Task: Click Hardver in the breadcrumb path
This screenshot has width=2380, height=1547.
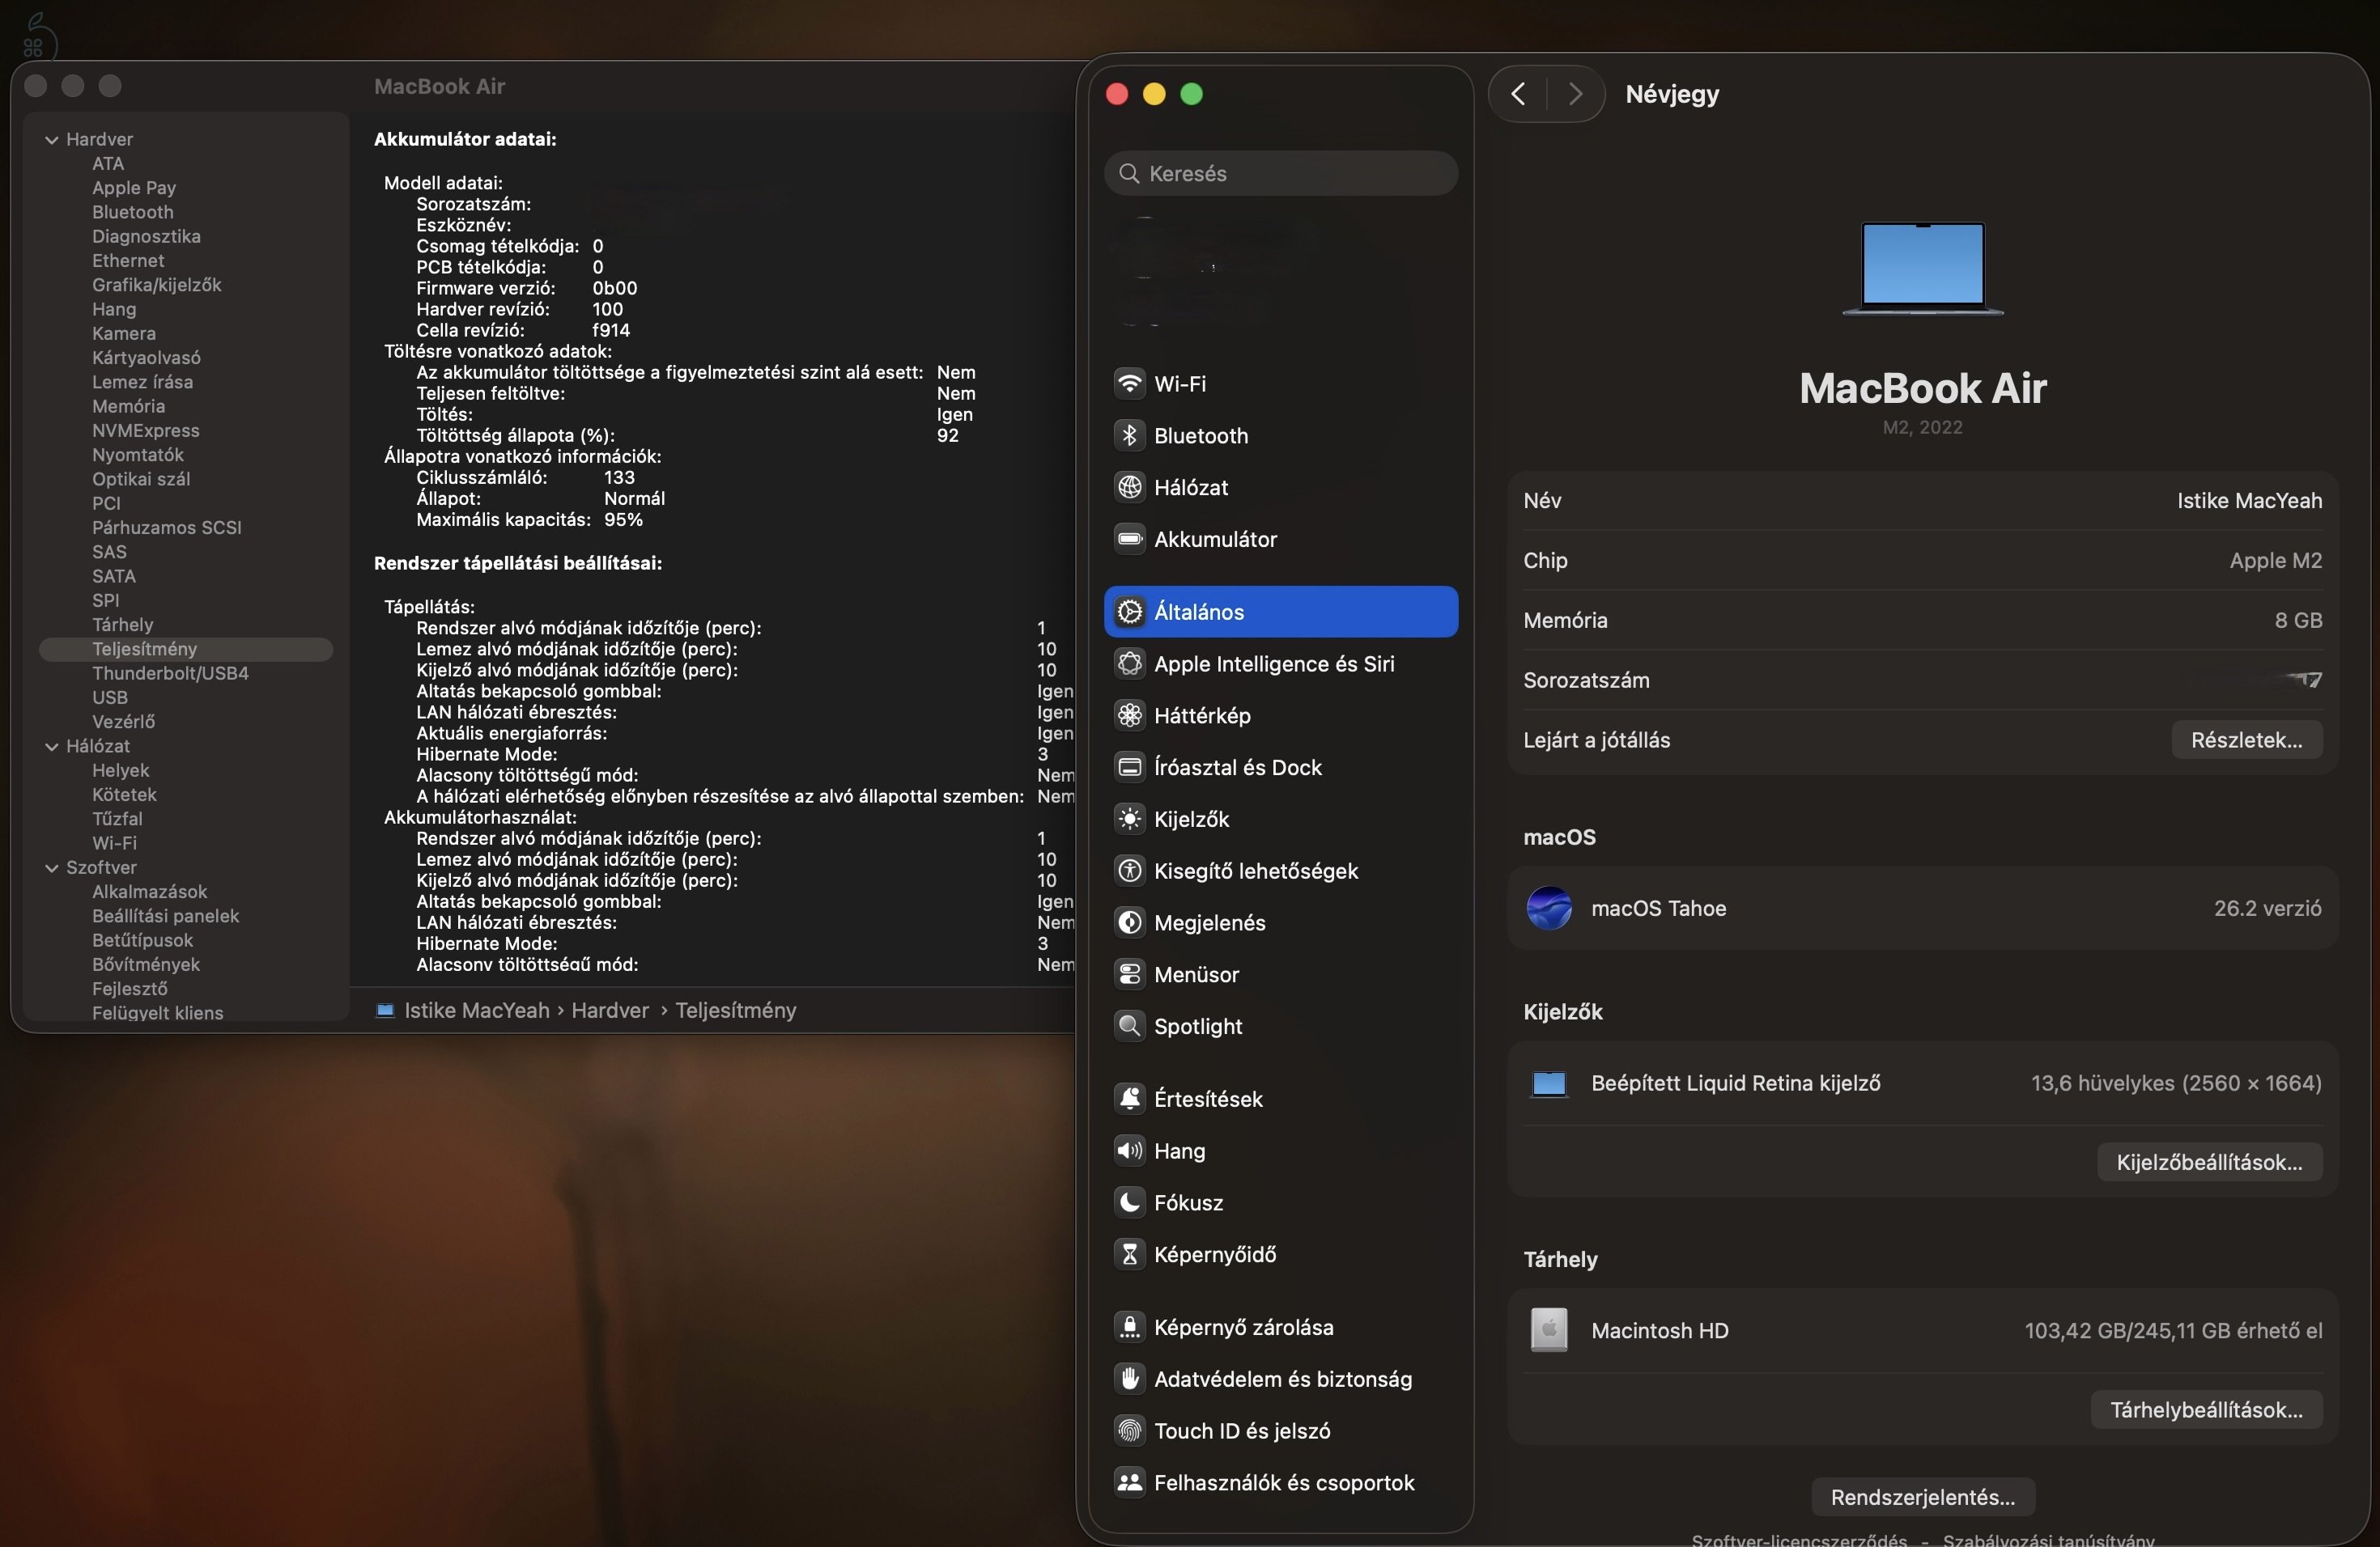Action: pyautogui.click(x=612, y=1011)
